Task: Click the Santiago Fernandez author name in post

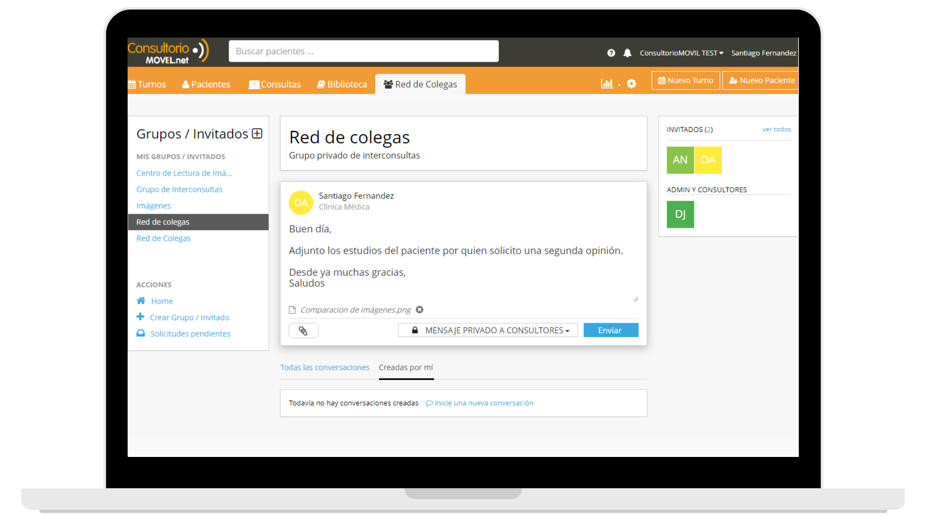Action: (356, 196)
